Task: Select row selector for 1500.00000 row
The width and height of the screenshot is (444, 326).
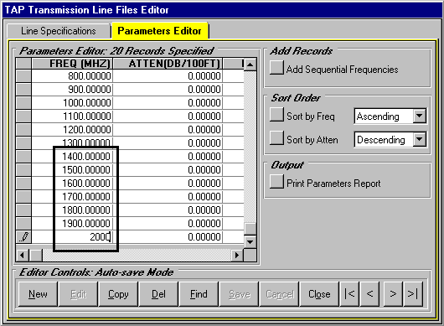Action: click(23, 169)
